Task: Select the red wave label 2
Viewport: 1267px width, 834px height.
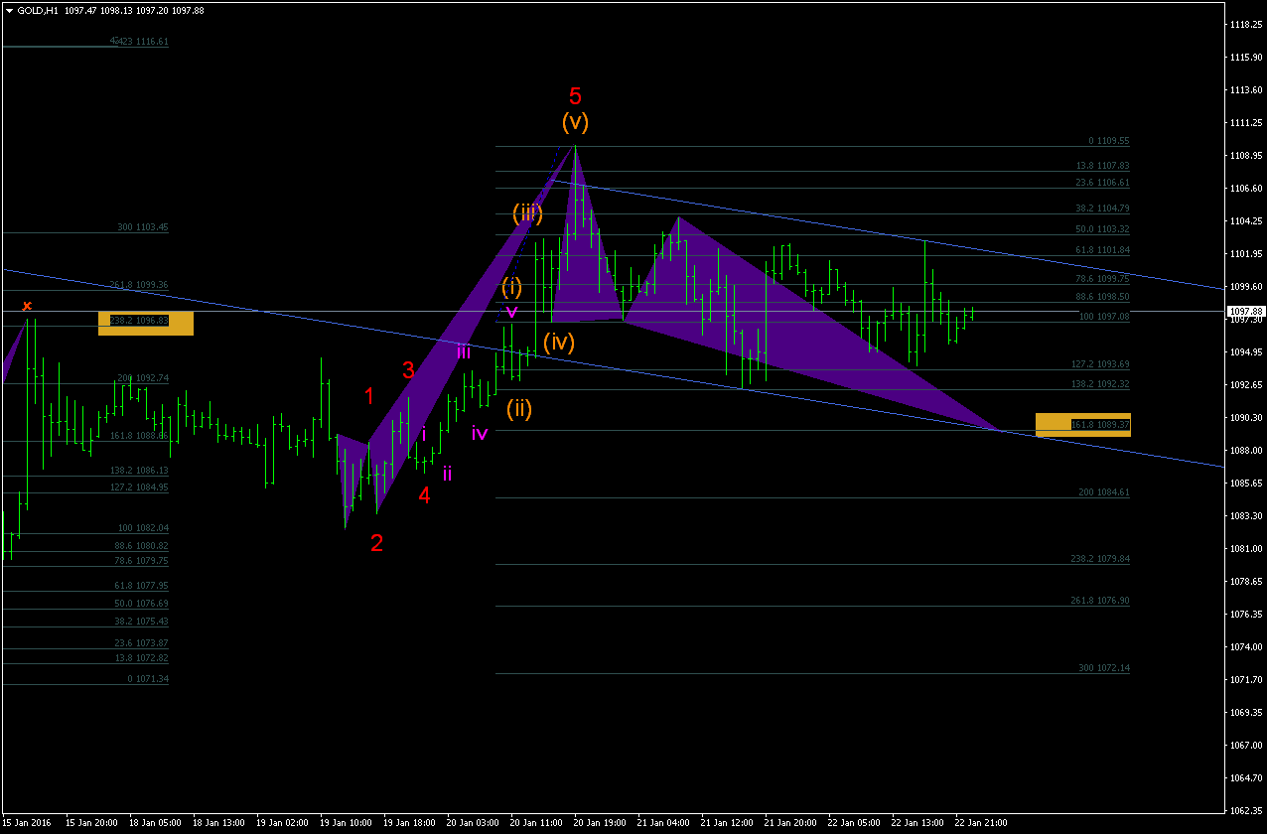Action: click(x=376, y=542)
